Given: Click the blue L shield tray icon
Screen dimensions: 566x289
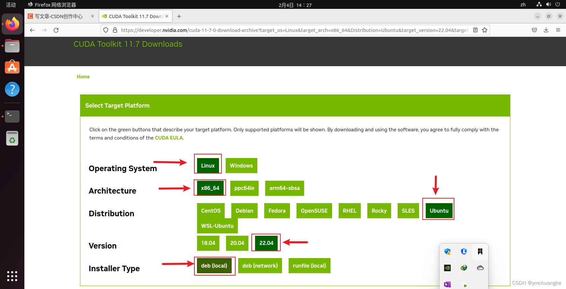Looking at the screenshot, I should 464,251.
